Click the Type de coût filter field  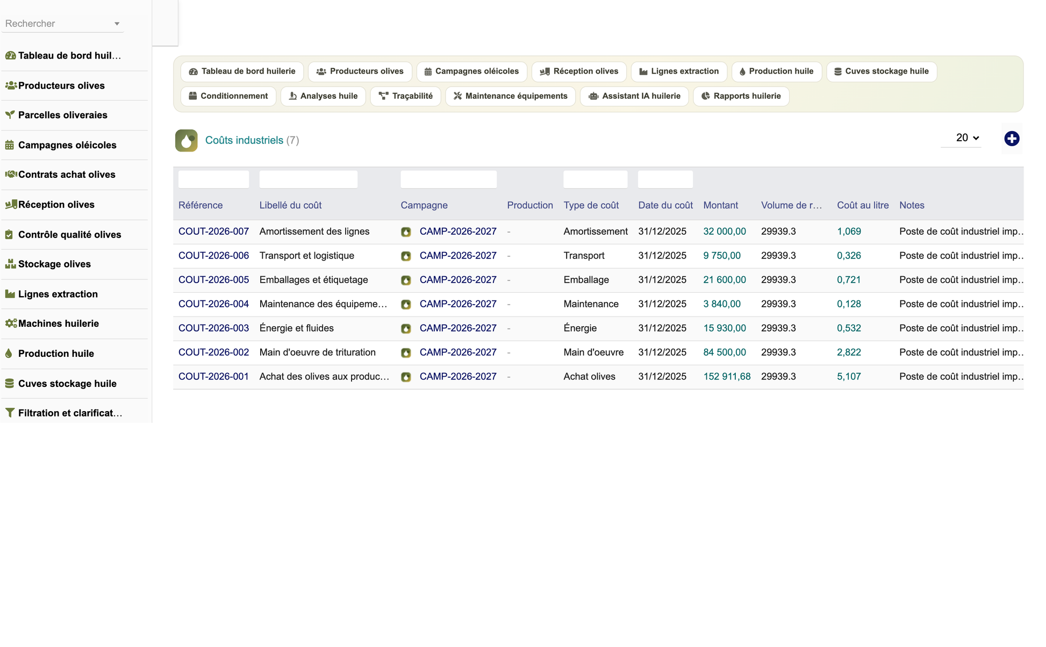[595, 179]
